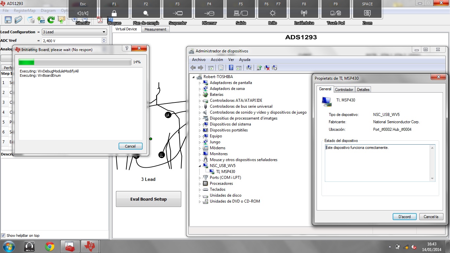450x253 pixels.
Task: Switch to the Measurement tab
Action: click(x=155, y=29)
